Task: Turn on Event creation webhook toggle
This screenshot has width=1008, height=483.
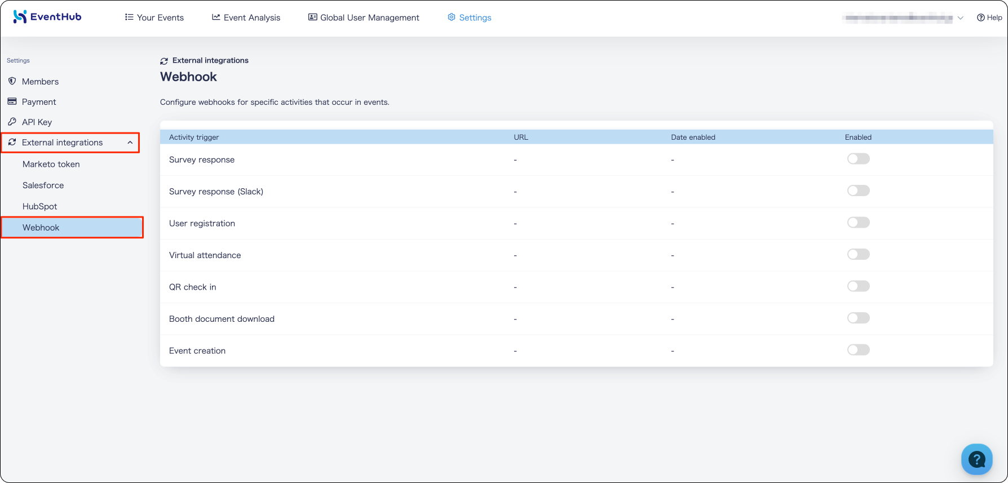Action: click(858, 350)
